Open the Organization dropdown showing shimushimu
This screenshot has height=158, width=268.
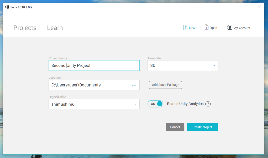pyautogui.click(x=94, y=104)
